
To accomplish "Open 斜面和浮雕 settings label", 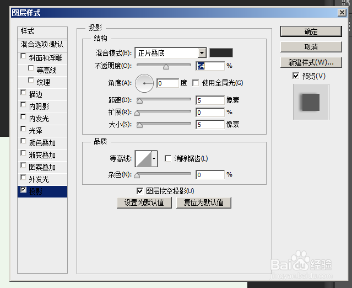I will 46,58.
